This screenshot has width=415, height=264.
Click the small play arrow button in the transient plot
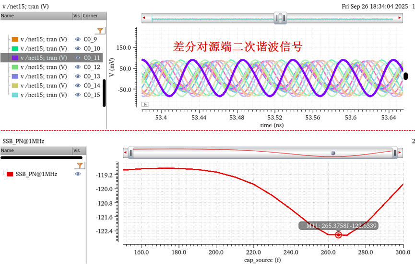tap(145, 104)
